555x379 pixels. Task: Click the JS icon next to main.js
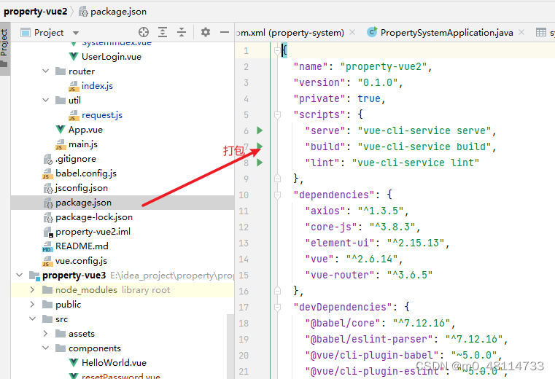click(x=61, y=144)
